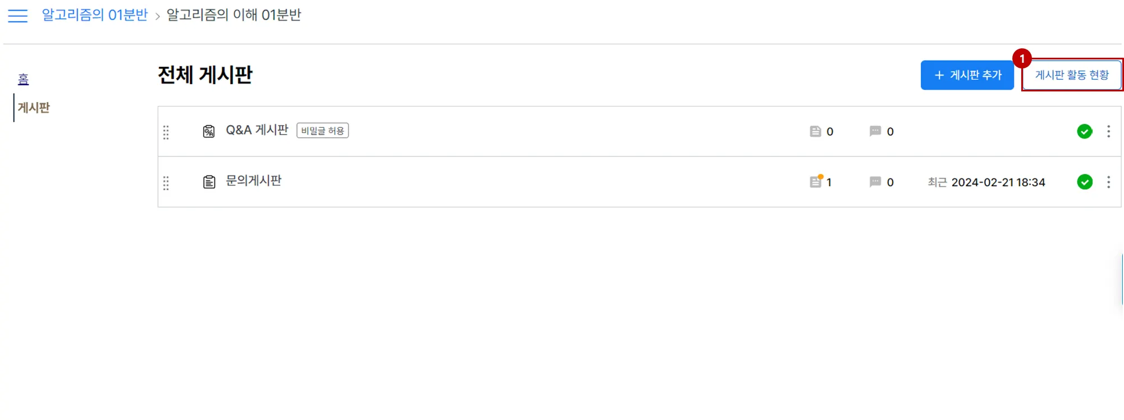Open the 문의게시판 board

pyautogui.click(x=253, y=181)
